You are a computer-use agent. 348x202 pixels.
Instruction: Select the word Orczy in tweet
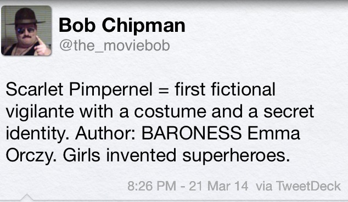pyautogui.click(x=31, y=156)
